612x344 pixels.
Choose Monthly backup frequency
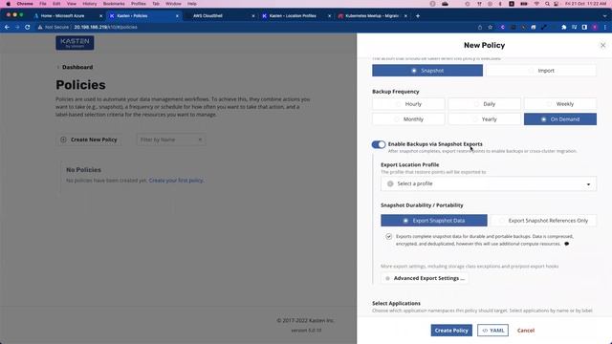click(x=408, y=119)
